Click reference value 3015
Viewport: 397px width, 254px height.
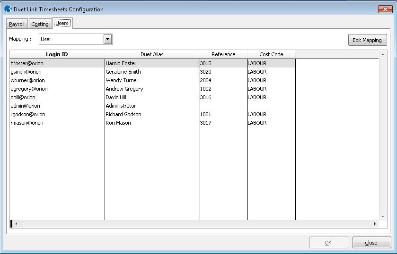point(205,63)
